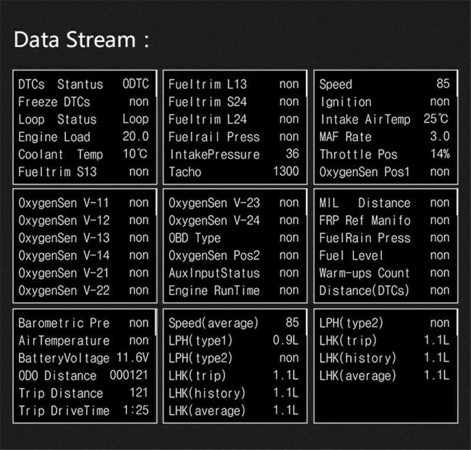Select the DTCs Stantus row
Image resolution: width=471 pixels, height=450 pixels.
coord(84,84)
